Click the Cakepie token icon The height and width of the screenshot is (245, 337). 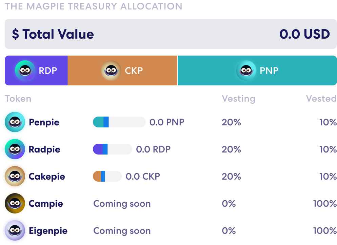[x=15, y=176]
